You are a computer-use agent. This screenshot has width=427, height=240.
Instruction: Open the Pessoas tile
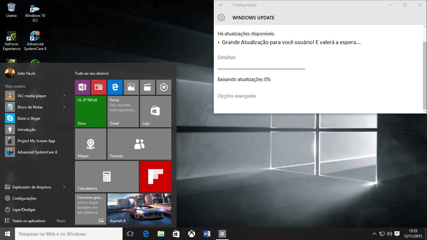139,144
